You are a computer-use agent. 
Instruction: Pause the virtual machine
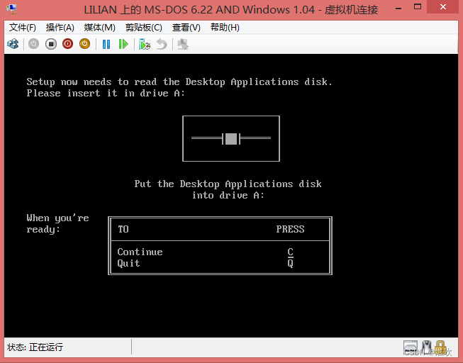[x=106, y=44]
